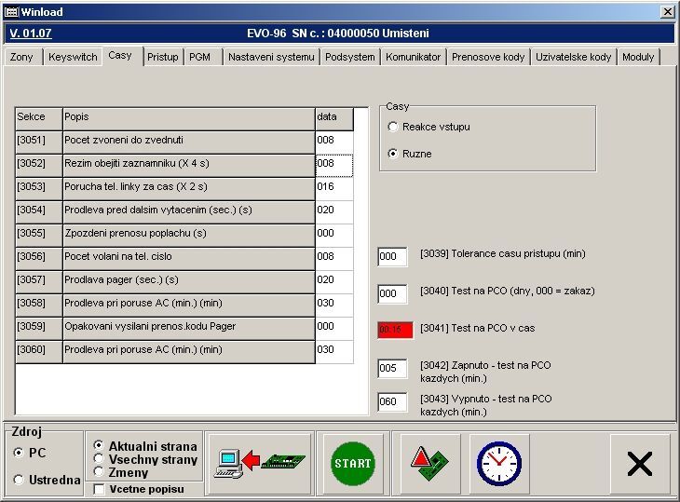This screenshot has width=680, height=502.
Task: Choose Reakce vstupu radio option
Action: [x=393, y=127]
